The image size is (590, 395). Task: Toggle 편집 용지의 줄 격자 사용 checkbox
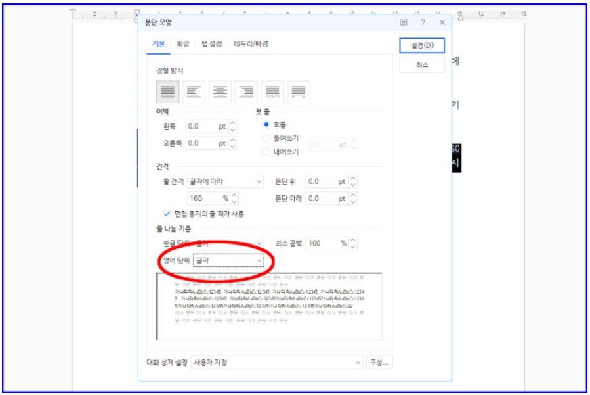[x=167, y=214]
